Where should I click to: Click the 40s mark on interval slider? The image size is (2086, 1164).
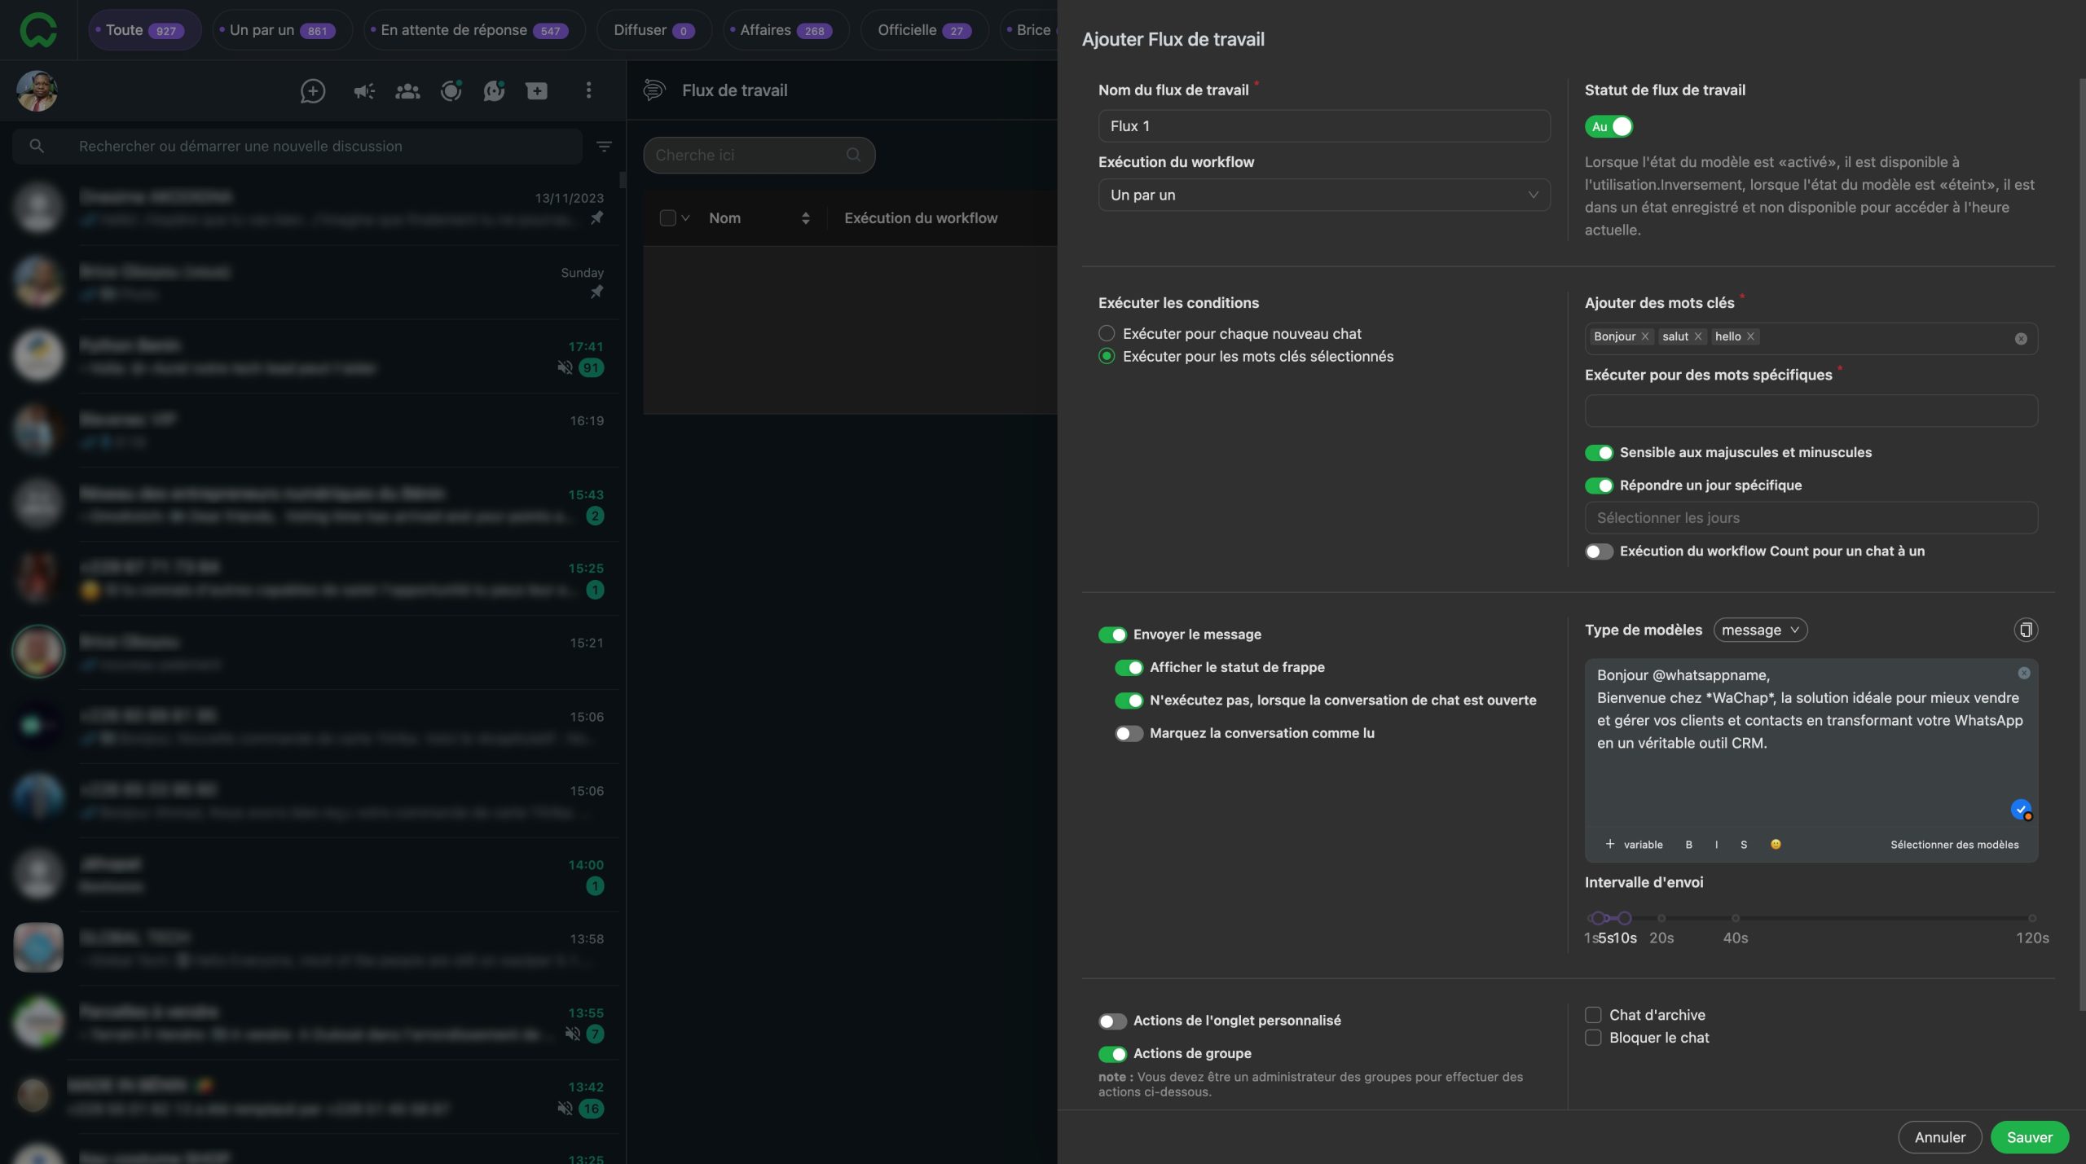(x=1736, y=918)
